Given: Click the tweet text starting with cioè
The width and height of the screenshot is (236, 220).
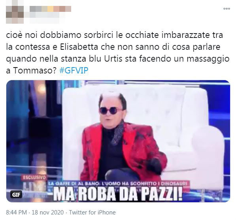Looking at the screenshot, I should click(x=117, y=53).
